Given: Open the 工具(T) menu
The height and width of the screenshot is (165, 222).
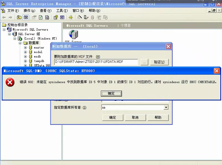Looking at the screenshot, I should 62,11.
